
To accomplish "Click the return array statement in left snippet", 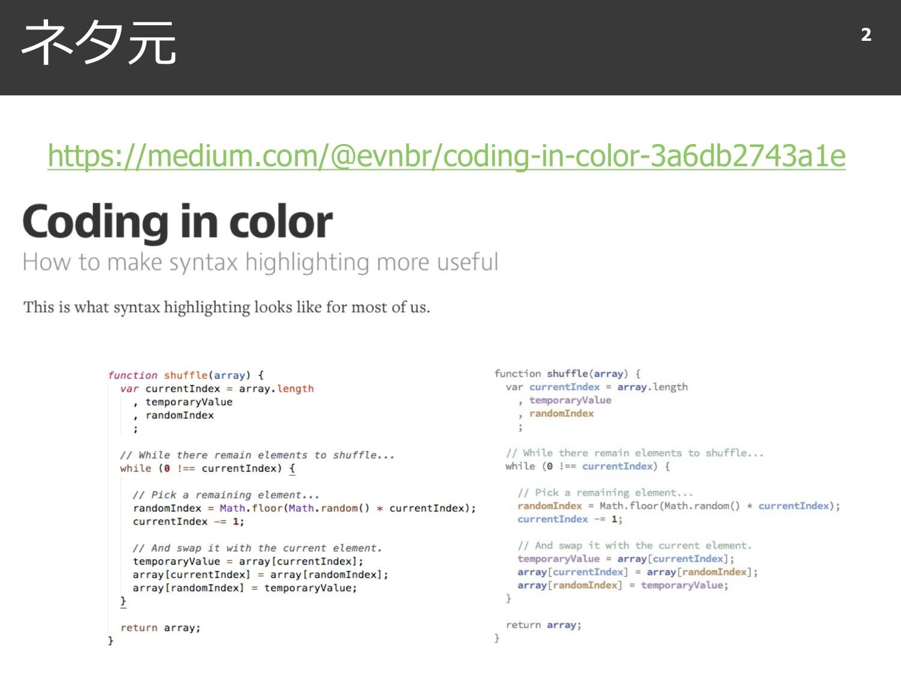I will point(160,628).
